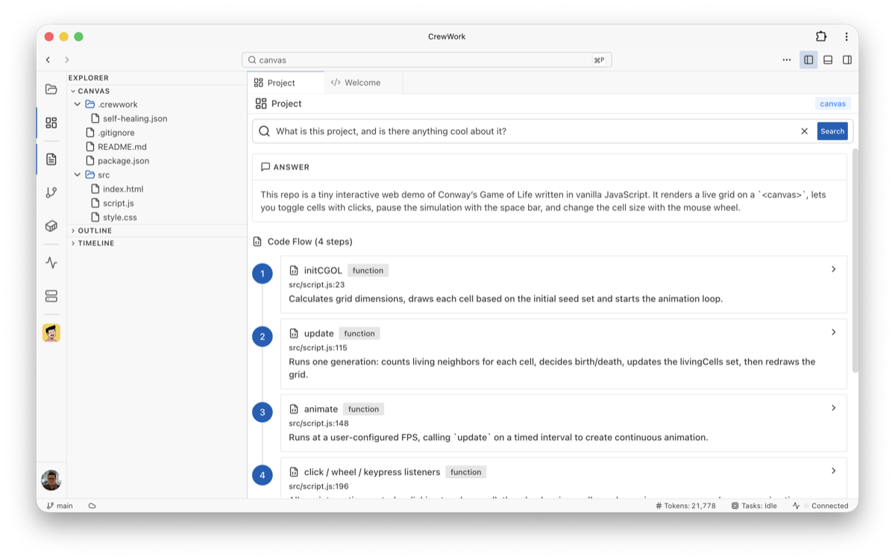
Task: Expand the update step chevron
Action: (x=834, y=332)
